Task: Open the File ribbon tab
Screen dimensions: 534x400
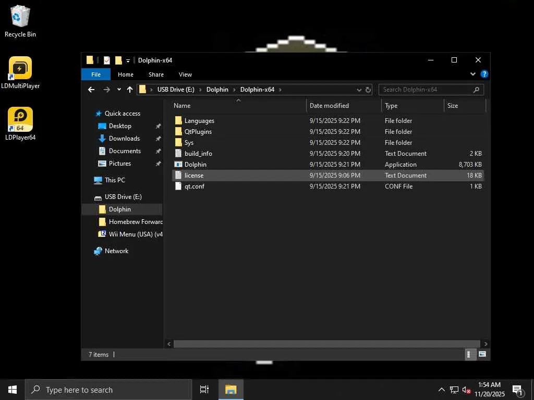Action: coord(96,74)
